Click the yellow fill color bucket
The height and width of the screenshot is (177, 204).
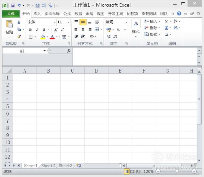coord(43,37)
